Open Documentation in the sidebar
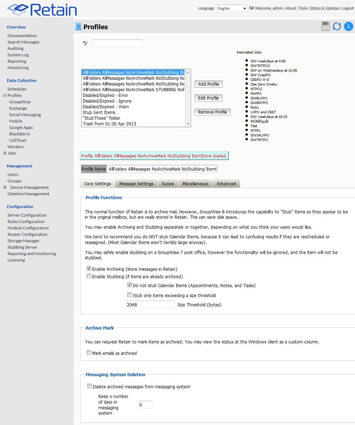The height and width of the screenshot is (425, 355). [x=22, y=36]
